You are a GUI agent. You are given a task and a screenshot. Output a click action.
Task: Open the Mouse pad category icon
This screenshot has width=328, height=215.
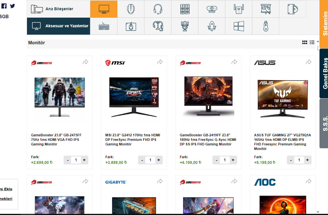click(x=131, y=26)
